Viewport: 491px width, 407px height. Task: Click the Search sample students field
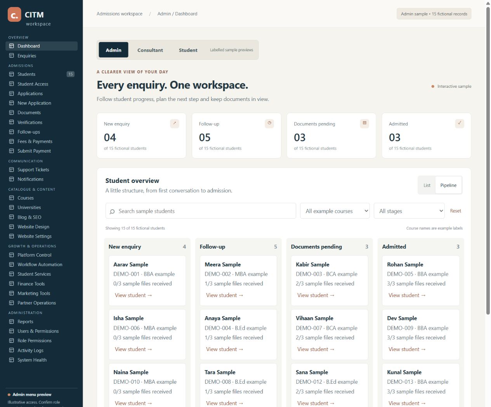(x=201, y=211)
